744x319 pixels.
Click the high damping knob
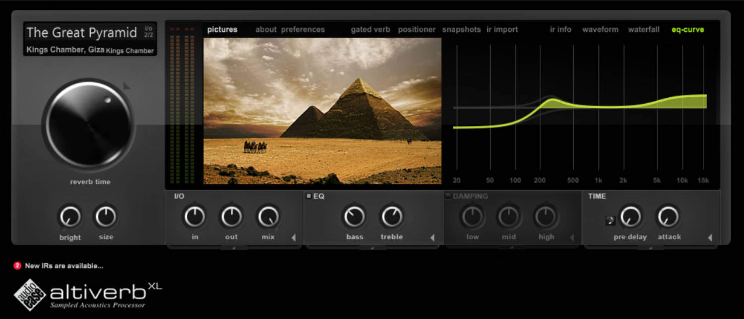coord(546,217)
